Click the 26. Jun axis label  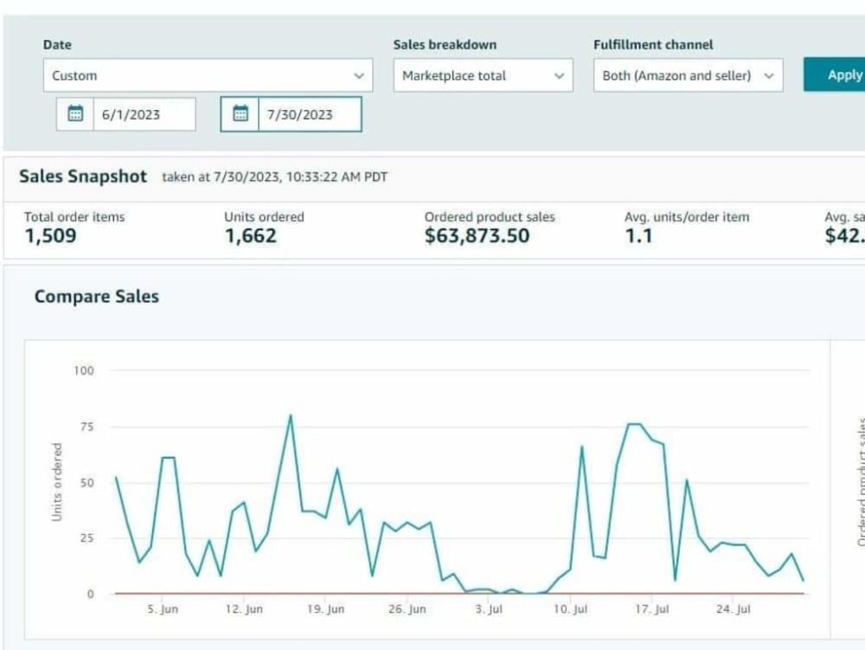pyautogui.click(x=407, y=609)
